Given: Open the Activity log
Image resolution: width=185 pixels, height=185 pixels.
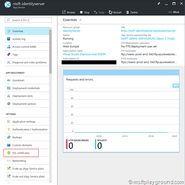Looking at the screenshot, I should [27, 39].
